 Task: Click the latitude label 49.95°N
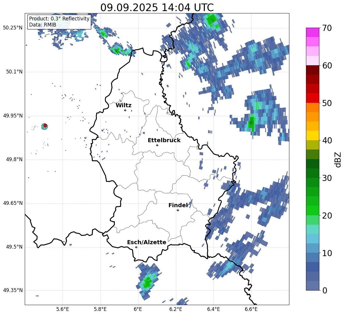pyautogui.click(x=13, y=116)
